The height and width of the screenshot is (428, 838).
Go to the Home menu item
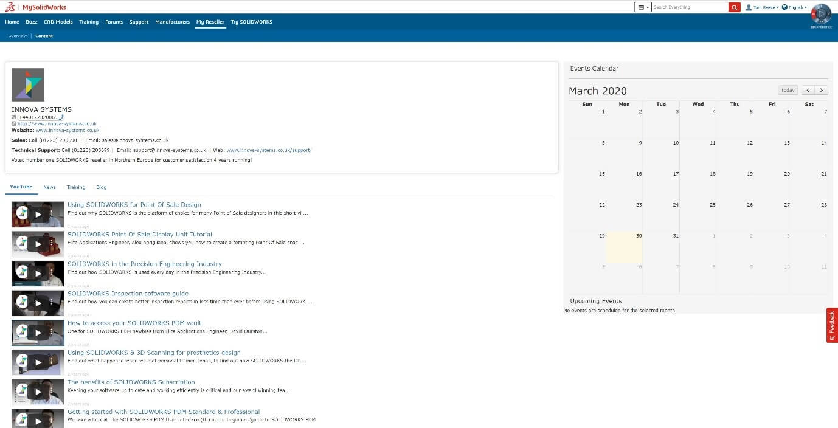pos(12,22)
